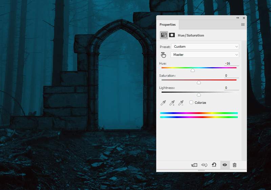Viewport: 271px width, 190px height.
Task: Select the eyedropper tool
Action: point(163,102)
